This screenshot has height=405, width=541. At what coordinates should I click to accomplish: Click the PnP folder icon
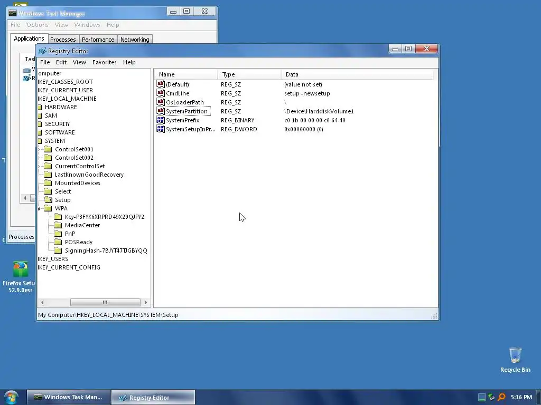click(58, 234)
